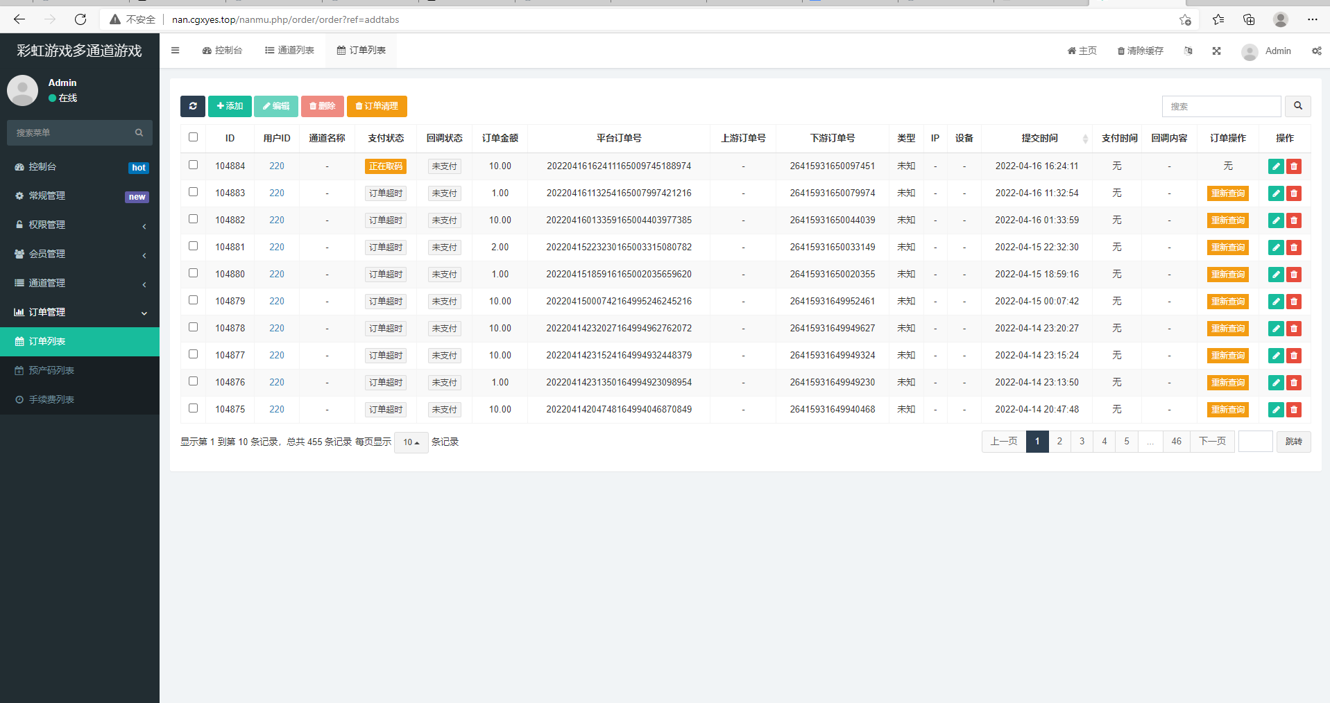The height and width of the screenshot is (703, 1330).
Task: Open 预产码列表 in the sidebar
Action: point(51,371)
